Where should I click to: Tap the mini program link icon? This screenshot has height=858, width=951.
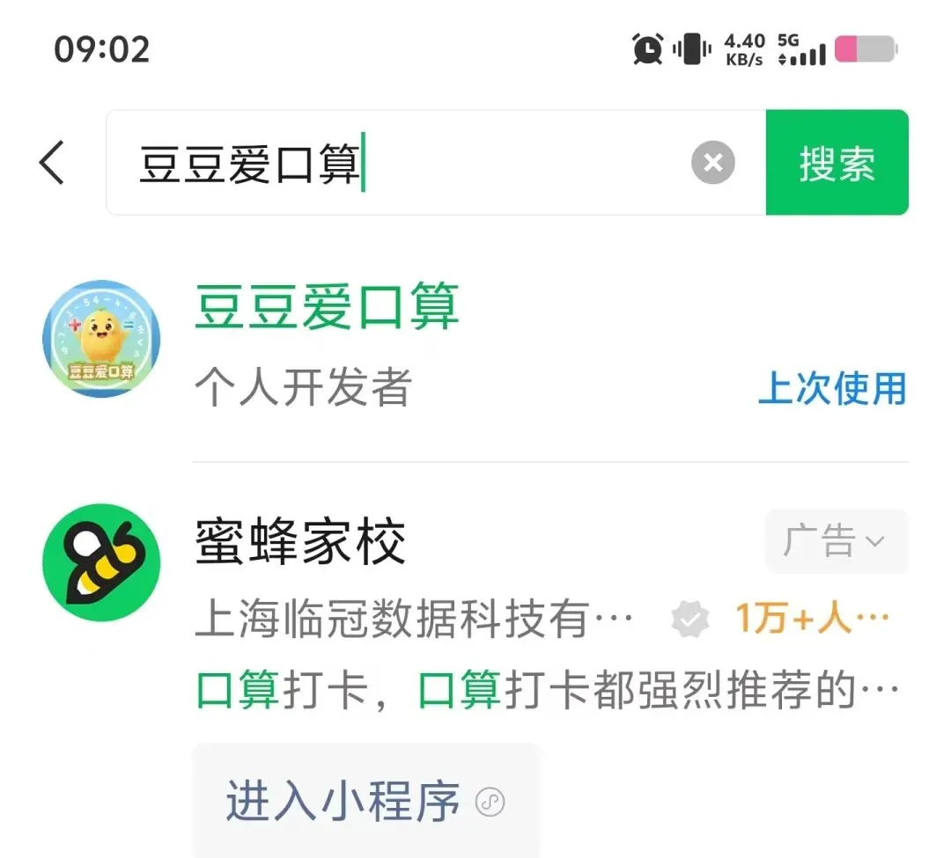click(490, 802)
